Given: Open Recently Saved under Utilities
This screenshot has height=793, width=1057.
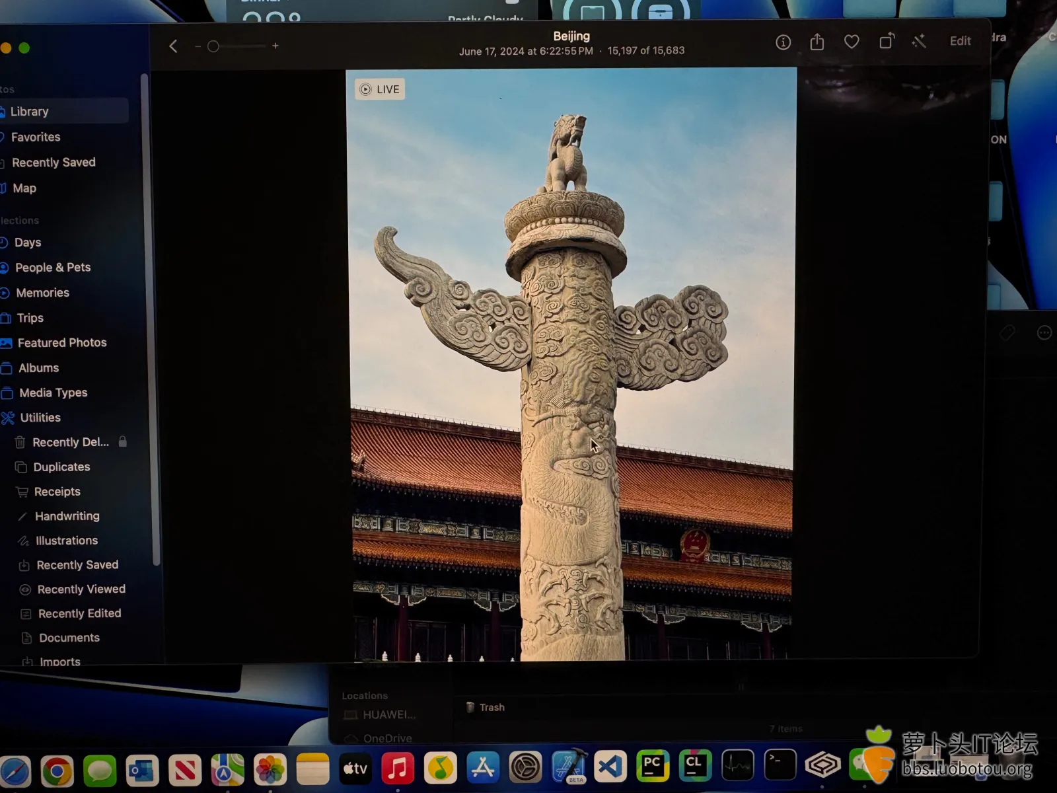Looking at the screenshot, I should pos(77,565).
